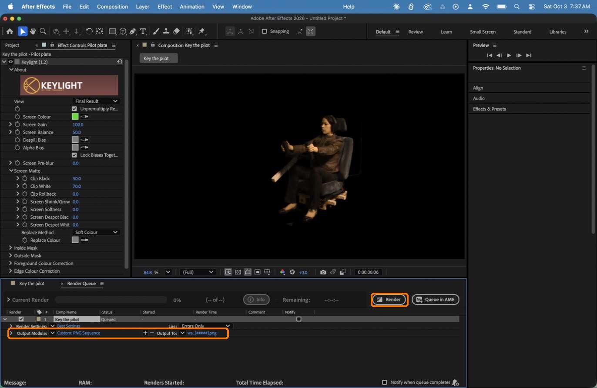
Task: Check Notify when queue completes
Action: 384,382
